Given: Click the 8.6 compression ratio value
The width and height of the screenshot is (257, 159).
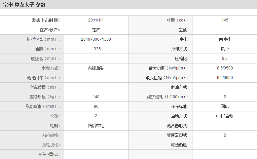Looking at the screenshot, I should (225, 59).
